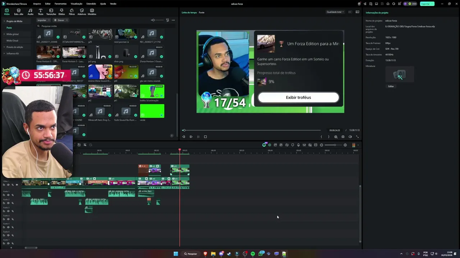
Task: Open the Adesivos panel
Action: 82,12
